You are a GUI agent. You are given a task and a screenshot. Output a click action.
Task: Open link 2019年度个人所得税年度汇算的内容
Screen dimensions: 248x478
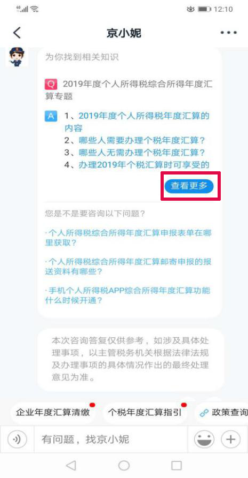137,122
